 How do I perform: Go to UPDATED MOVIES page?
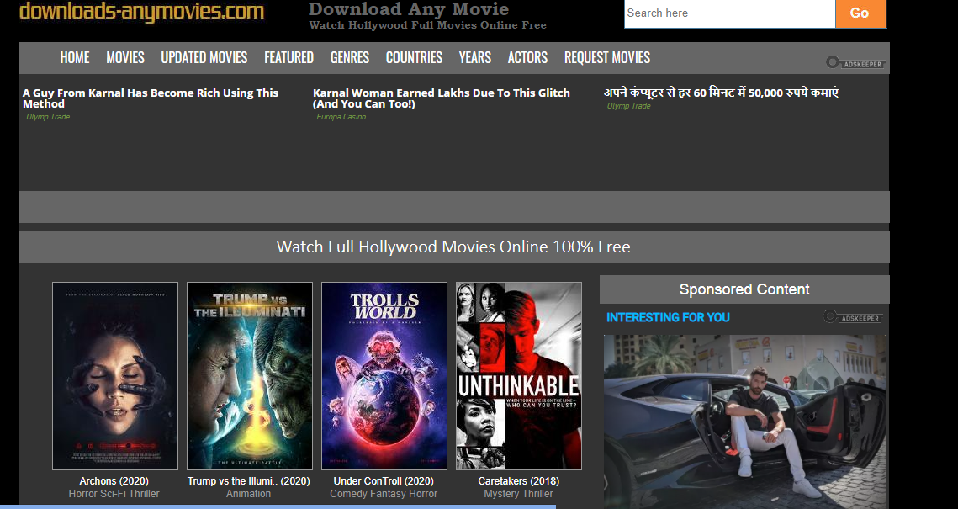204,57
